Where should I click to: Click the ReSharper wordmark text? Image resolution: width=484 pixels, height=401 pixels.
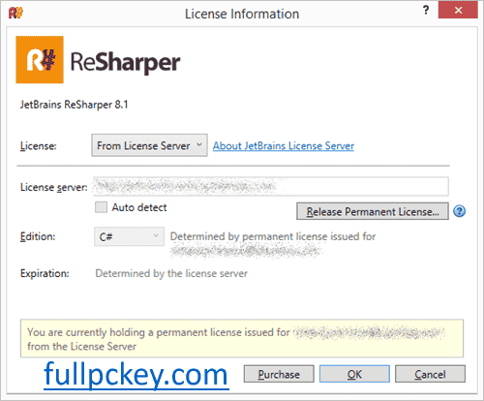(x=125, y=62)
